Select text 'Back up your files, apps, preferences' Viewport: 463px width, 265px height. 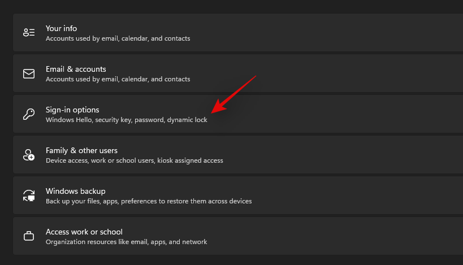coord(101,202)
